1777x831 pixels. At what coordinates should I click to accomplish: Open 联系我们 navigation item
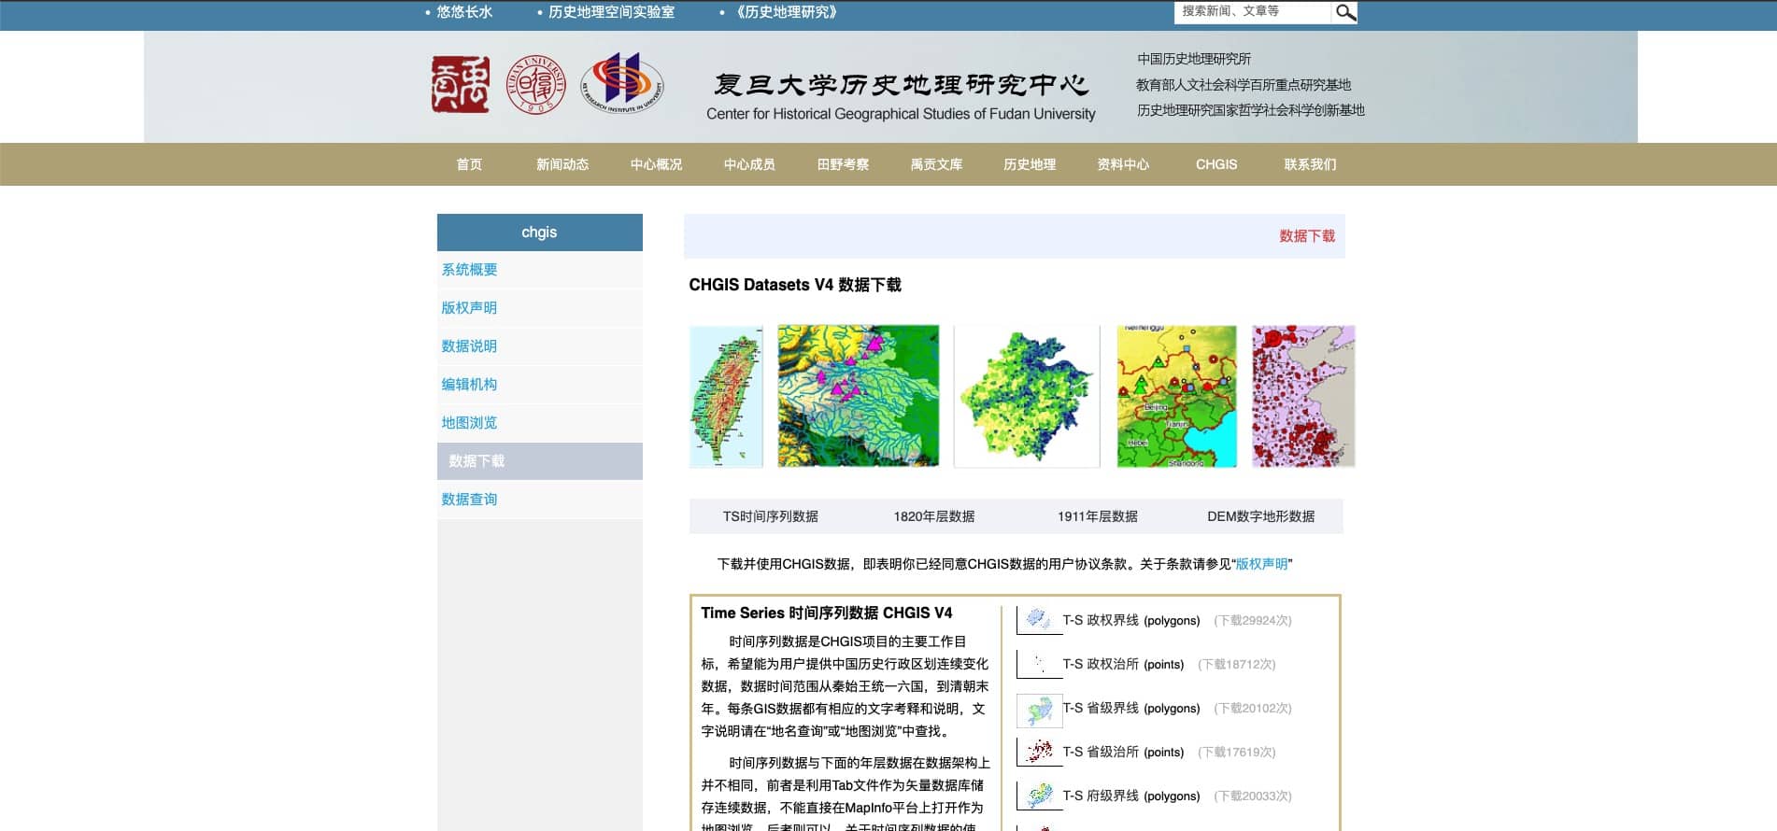(x=1310, y=164)
